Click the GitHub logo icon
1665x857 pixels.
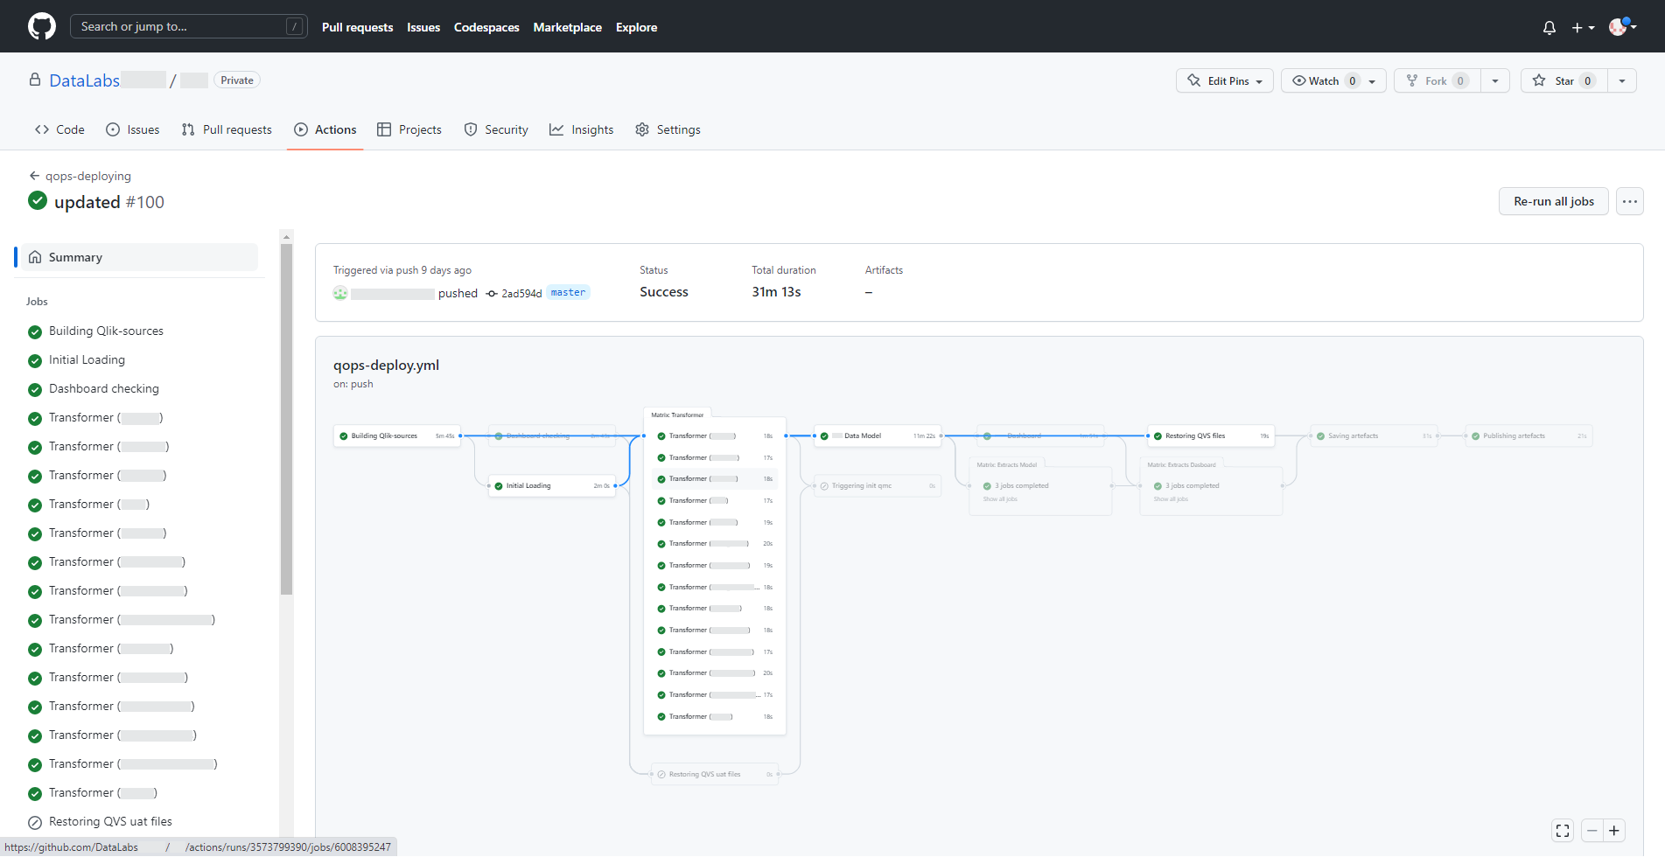(41, 26)
